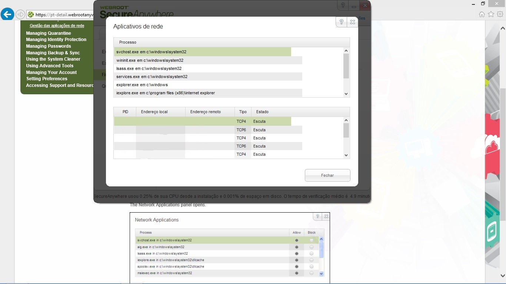Open Setting Preferences link
The width and height of the screenshot is (506, 284).
coord(47,79)
